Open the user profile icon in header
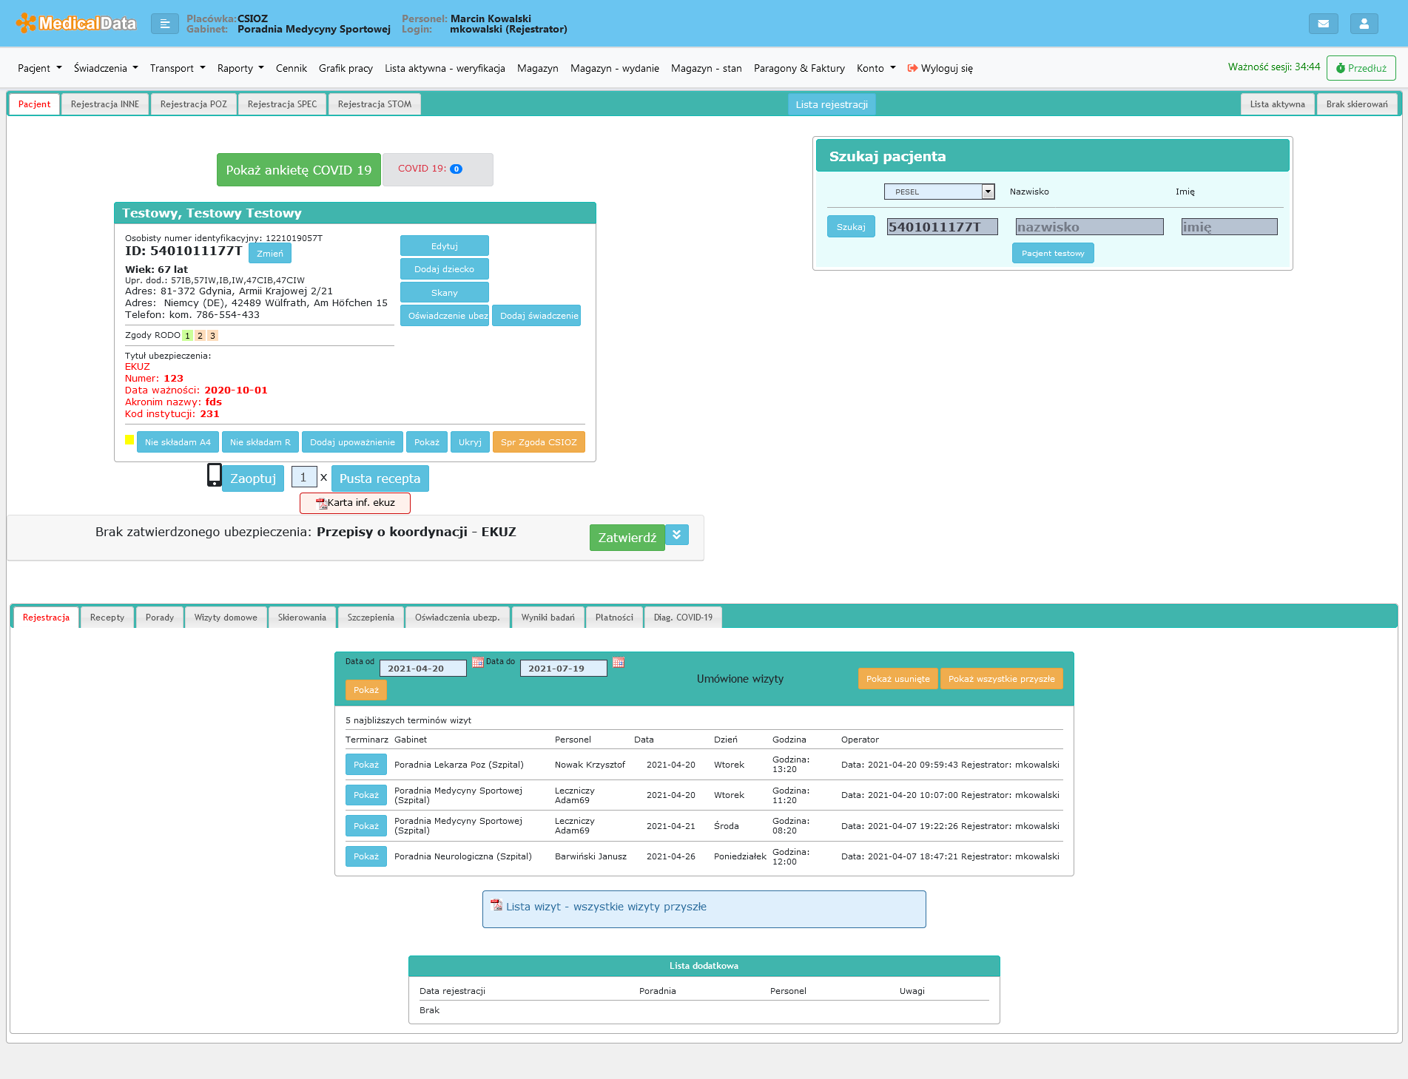Viewport: 1408px width, 1079px height. (1364, 24)
